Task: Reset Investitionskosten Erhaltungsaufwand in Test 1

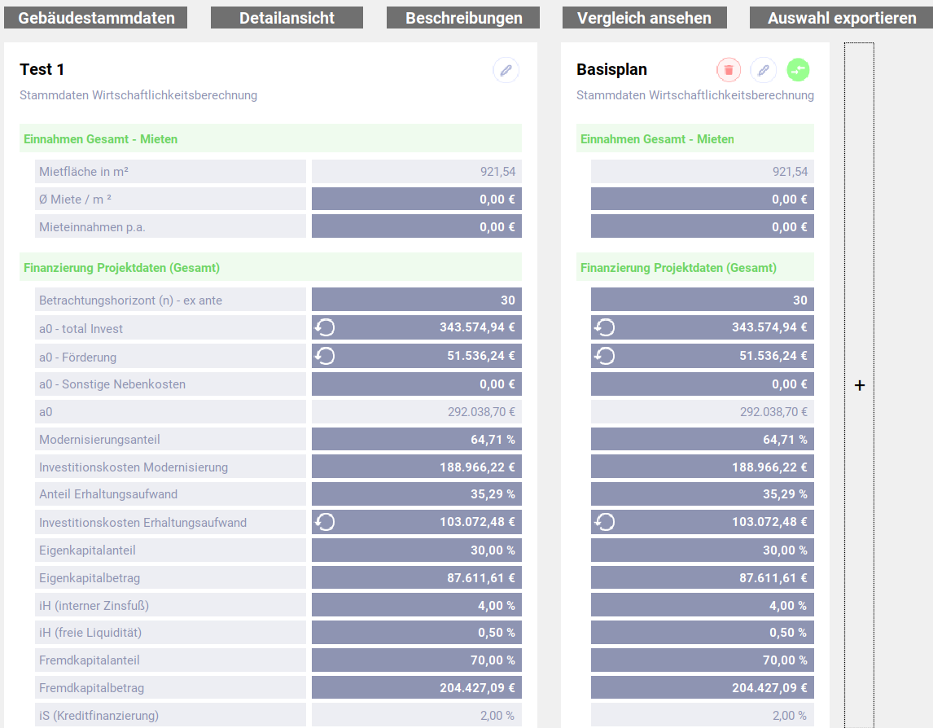Action: coord(325,522)
